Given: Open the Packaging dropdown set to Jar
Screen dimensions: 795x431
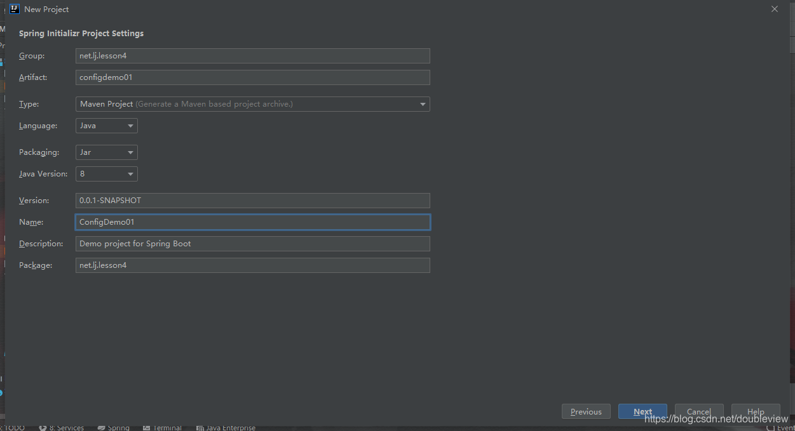Looking at the screenshot, I should [x=106, y=152].
